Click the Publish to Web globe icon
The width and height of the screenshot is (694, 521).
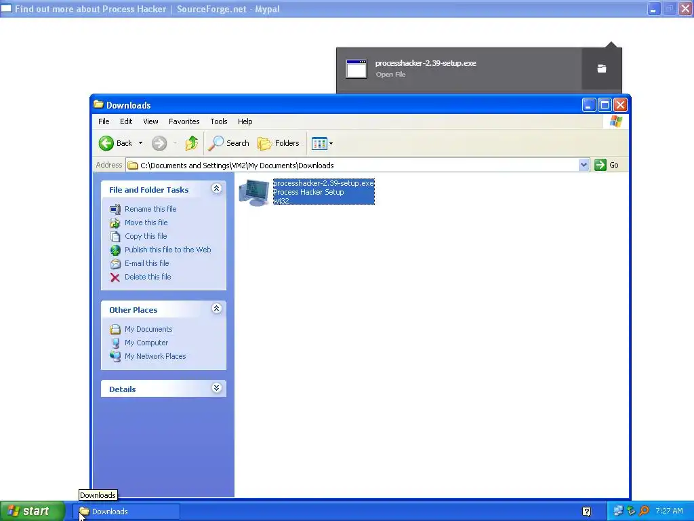[x=115, y=250]
